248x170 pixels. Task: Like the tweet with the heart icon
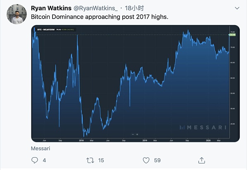(146, 160)
